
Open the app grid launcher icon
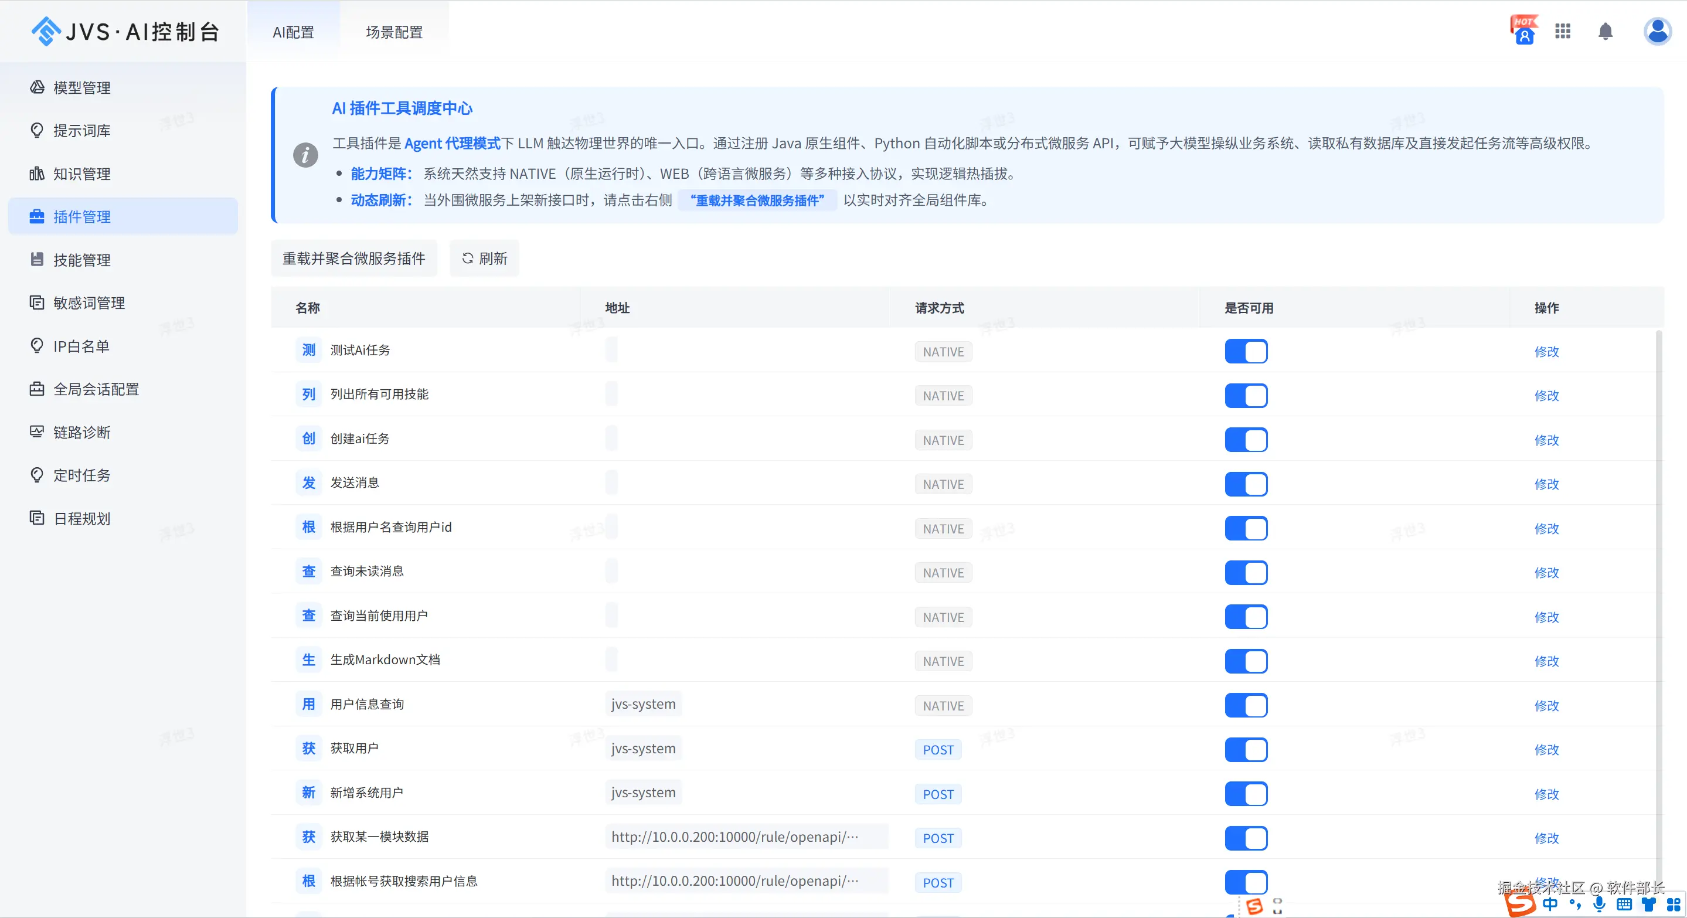pos(1563,32)
